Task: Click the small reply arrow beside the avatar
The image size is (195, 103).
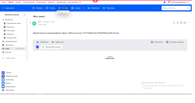Action: (x=30, y=23)
